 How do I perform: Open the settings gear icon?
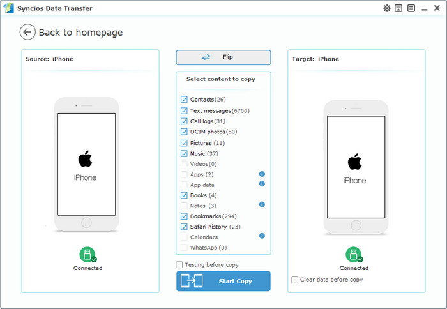point(386,8)
